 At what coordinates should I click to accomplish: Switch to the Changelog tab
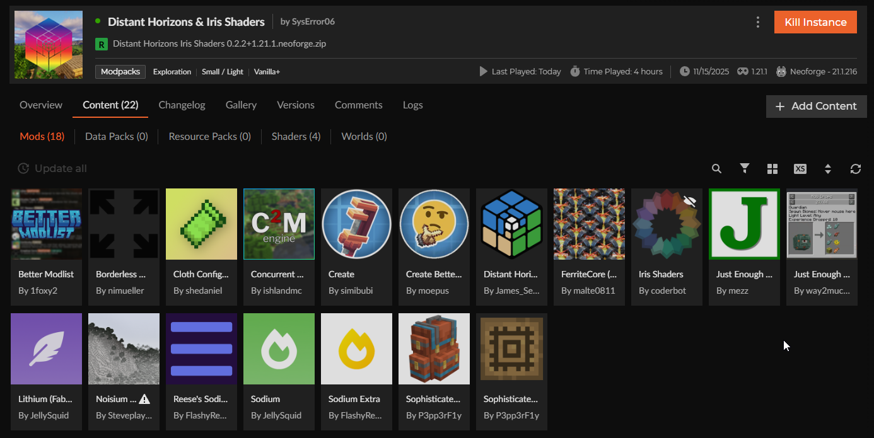[182, 105]
